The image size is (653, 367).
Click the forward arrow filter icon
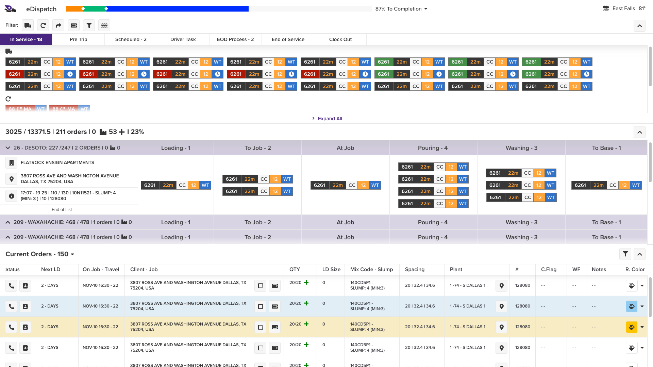click(x=58, y=25)
